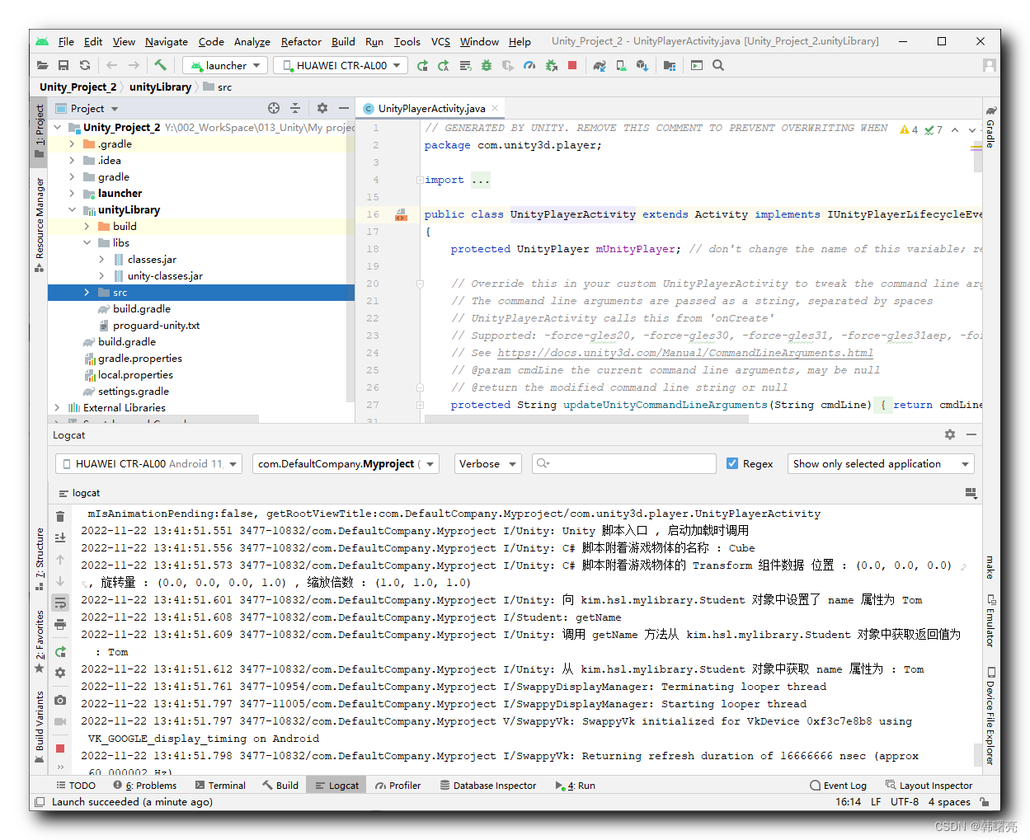
Task: Enable the Regex checkbox in Logcat
Action: tap(732, 463)
